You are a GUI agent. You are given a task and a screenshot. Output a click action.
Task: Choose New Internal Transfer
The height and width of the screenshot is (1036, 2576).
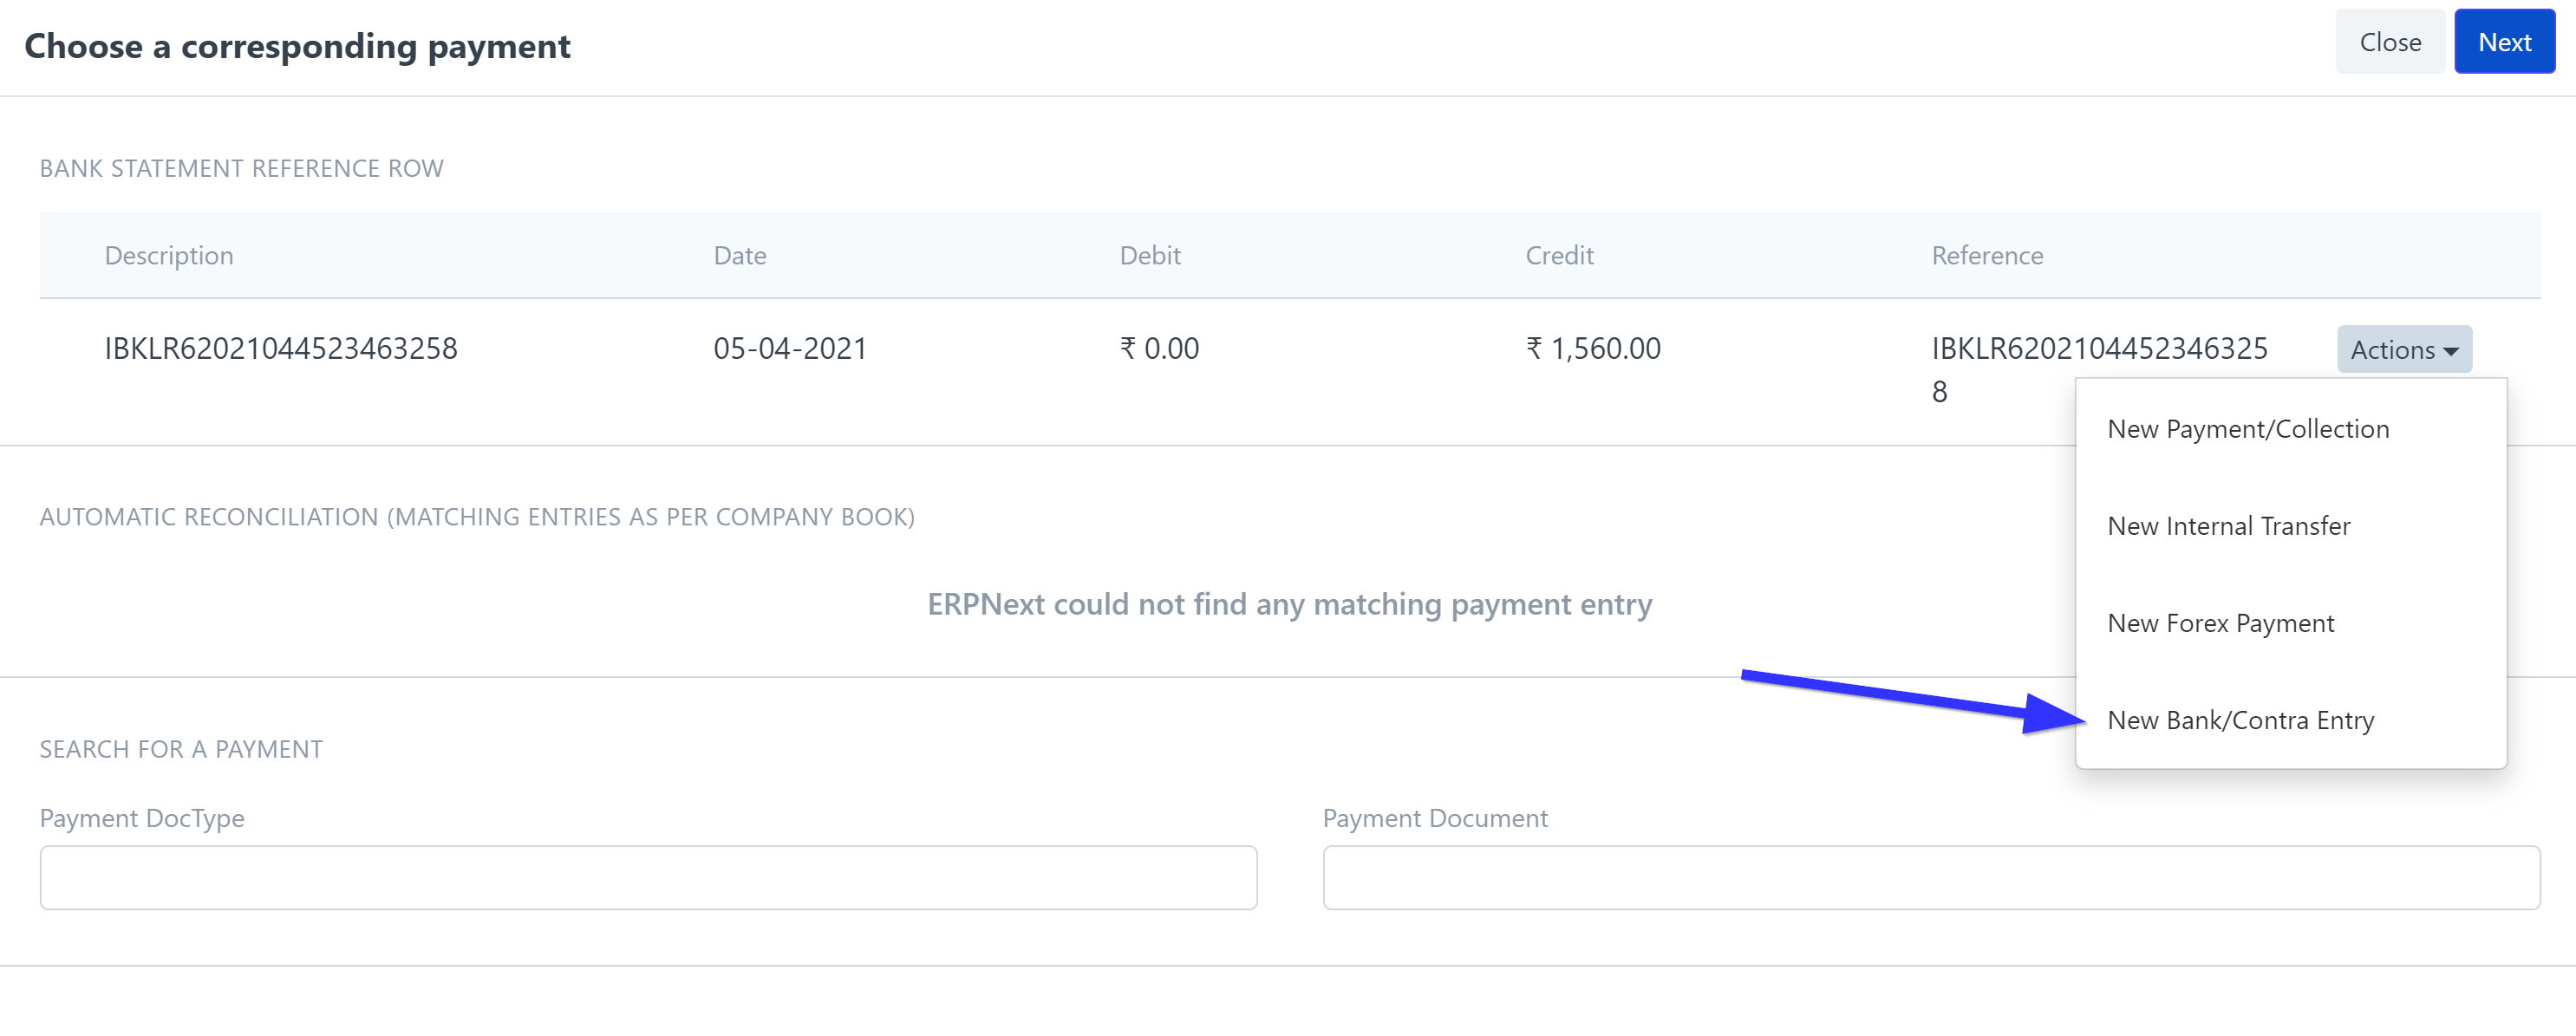click(2228, 526)
